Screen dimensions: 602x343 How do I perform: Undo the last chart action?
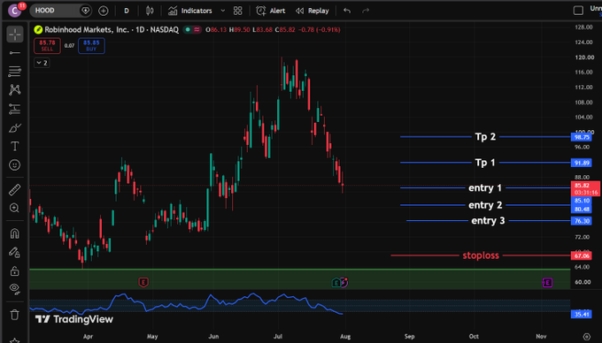pos(347,11)
